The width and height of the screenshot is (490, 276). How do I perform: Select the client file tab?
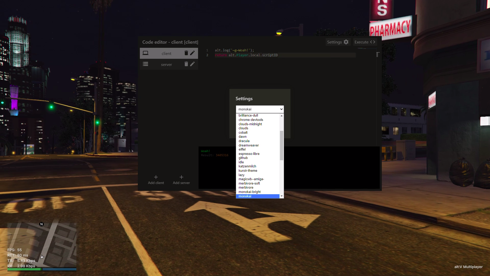[x=166, y=53]
